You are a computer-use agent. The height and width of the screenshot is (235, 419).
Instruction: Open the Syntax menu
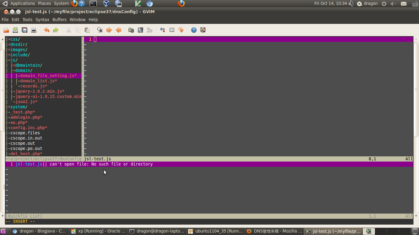coord(42,20)
